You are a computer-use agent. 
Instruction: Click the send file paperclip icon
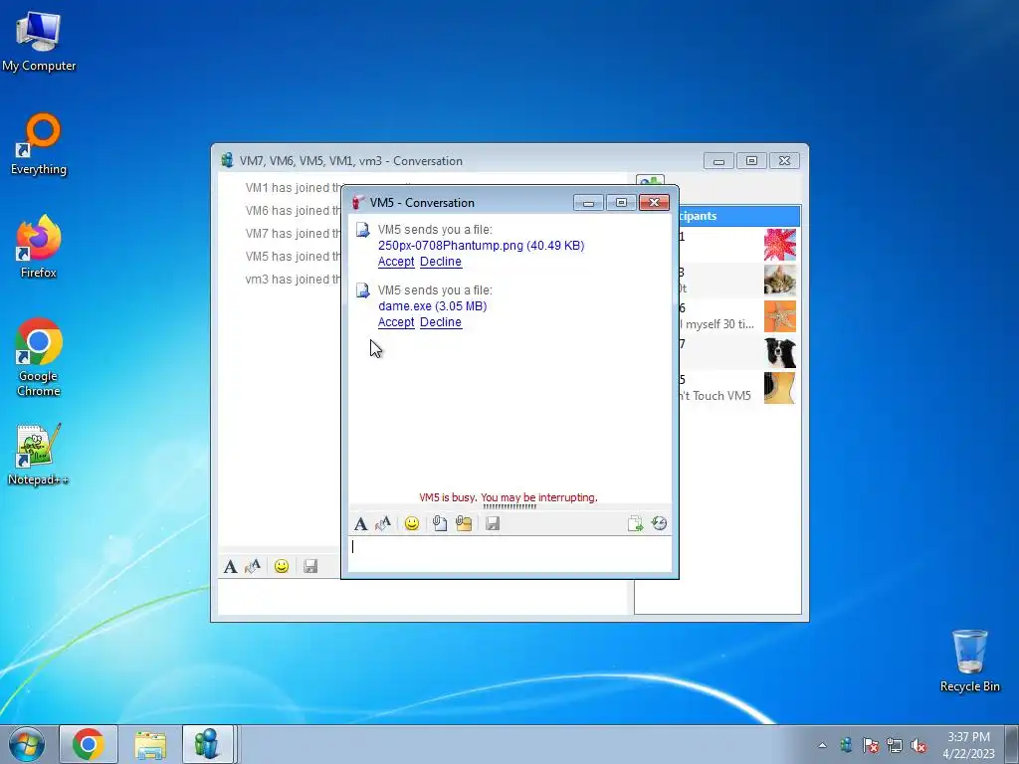pyautogui.click(x=440, y=523)
